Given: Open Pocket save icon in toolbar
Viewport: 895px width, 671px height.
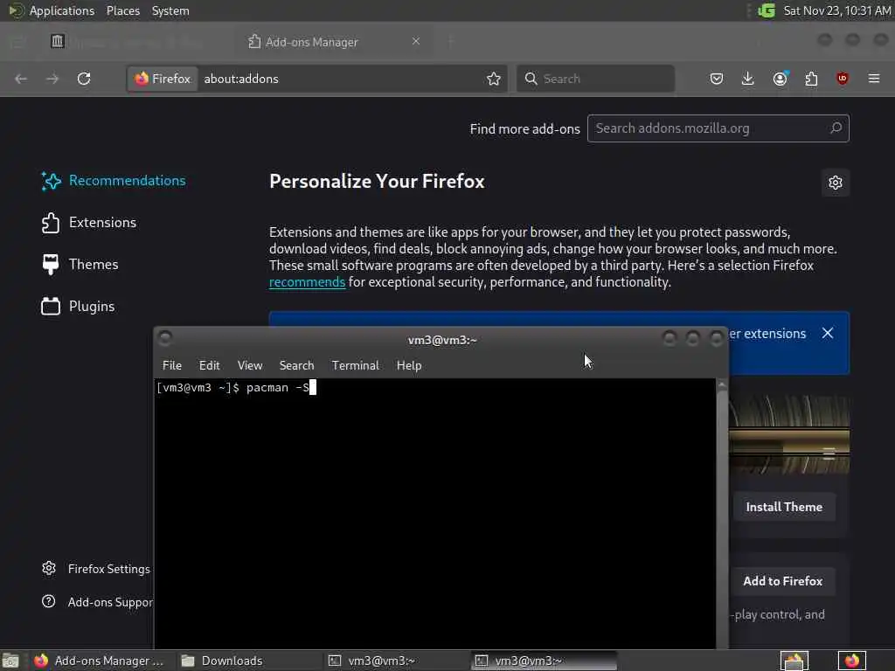Looking at the screenshot, I should pos(717,79).
